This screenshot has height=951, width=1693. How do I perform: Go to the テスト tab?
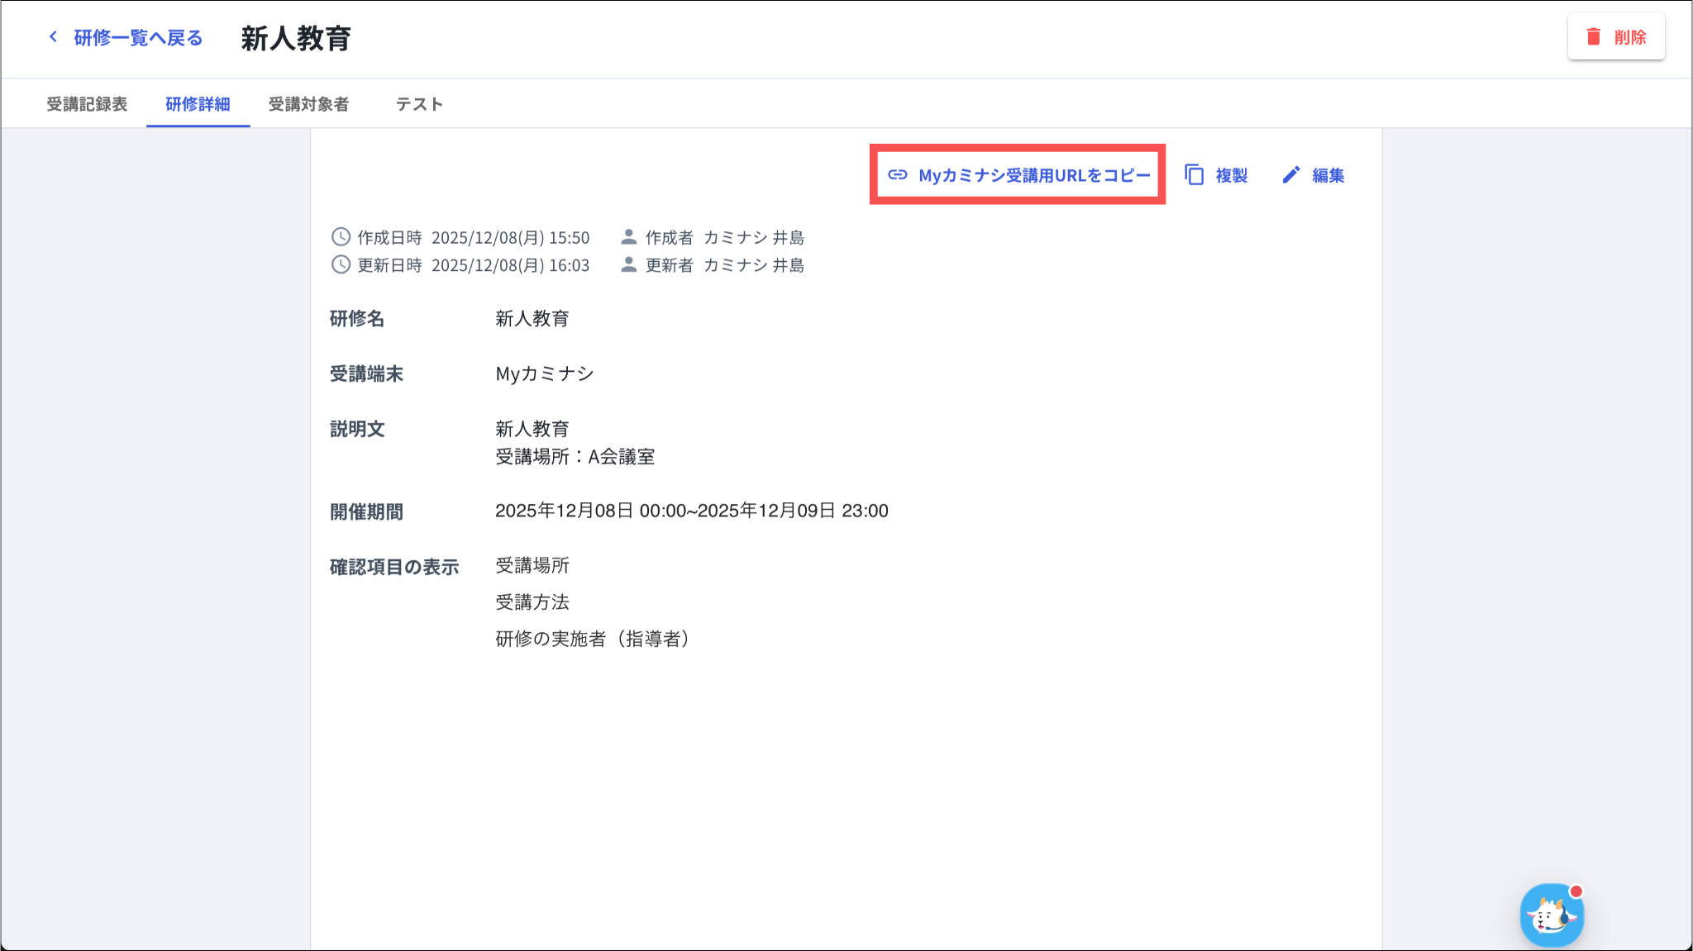pyautogui.click(x=419, y=104)
